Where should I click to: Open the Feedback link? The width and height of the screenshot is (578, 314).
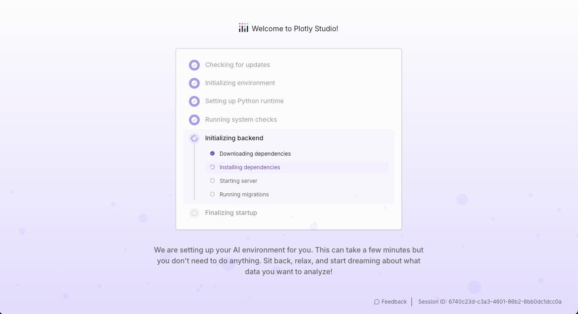pyautogui.click(x=390, y=302)
